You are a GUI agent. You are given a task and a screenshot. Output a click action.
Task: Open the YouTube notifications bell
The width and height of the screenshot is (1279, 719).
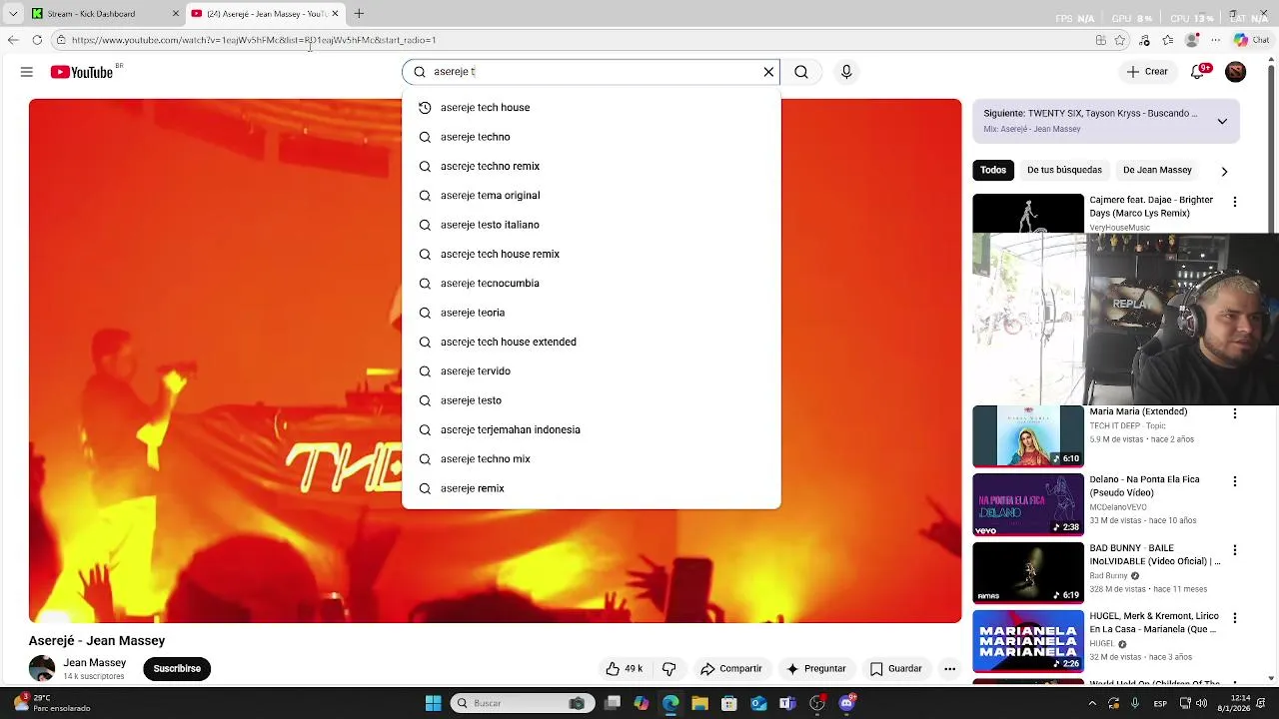[x=1199, y=72]
